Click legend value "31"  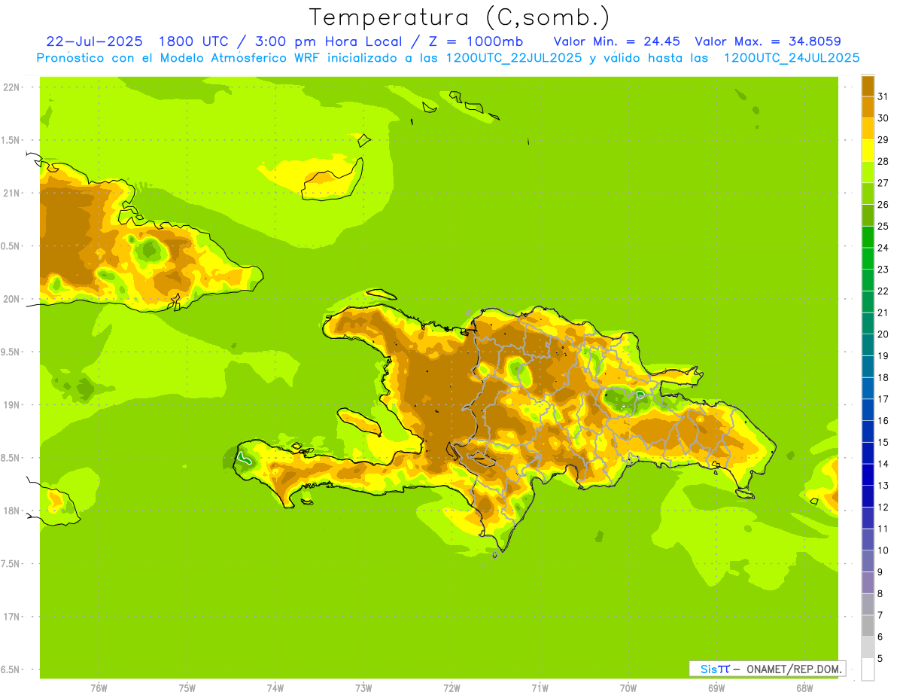(883, 96)
